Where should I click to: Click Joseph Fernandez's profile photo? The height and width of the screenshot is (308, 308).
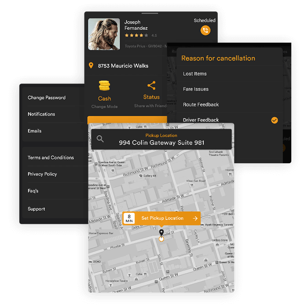click(x=104, y=34)
